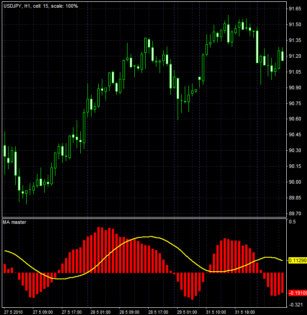Click the 90.00 price axis label

[295, 182]
